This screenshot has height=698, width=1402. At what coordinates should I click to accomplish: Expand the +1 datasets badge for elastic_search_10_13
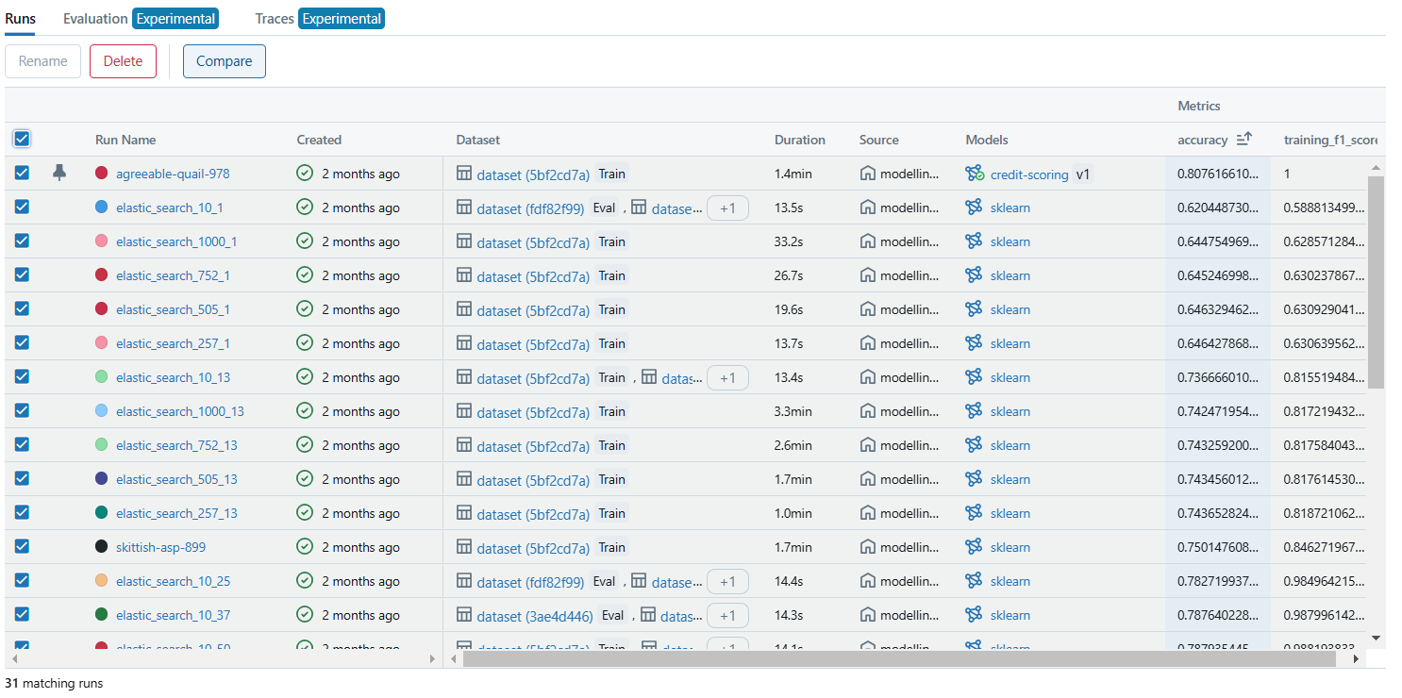(x=726, y=377)
